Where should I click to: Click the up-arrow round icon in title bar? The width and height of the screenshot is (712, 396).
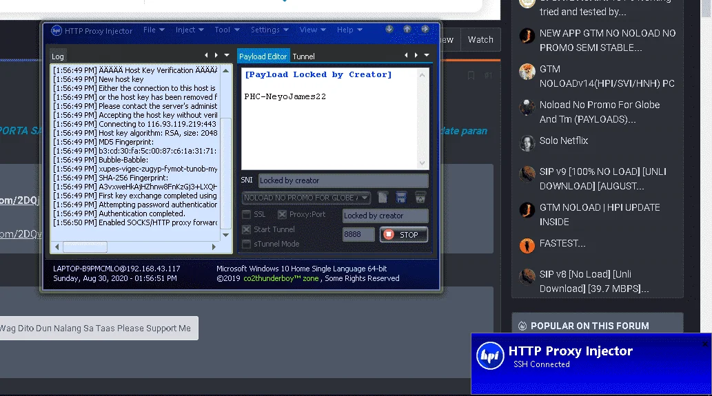coord(407,29)
